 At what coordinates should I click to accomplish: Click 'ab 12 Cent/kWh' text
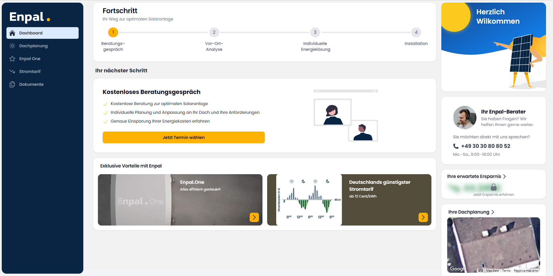click(363, 196)
